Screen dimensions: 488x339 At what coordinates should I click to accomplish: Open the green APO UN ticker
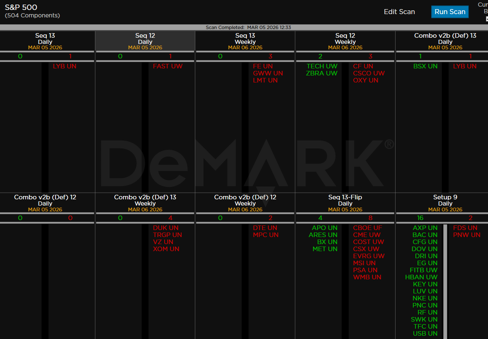324,228
